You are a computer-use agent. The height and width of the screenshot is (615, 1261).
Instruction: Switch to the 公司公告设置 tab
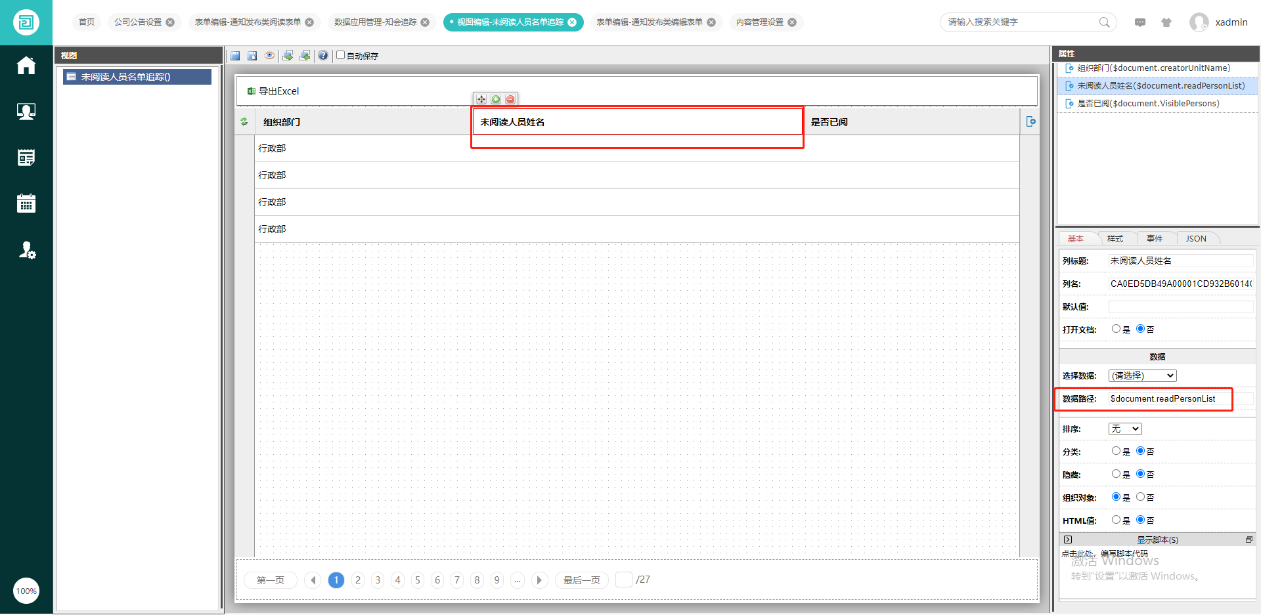coord(138,22)
